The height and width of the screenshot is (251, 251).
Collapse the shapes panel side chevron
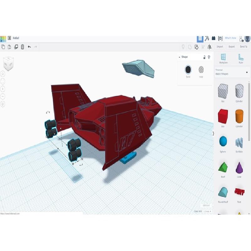coord(213,134)
